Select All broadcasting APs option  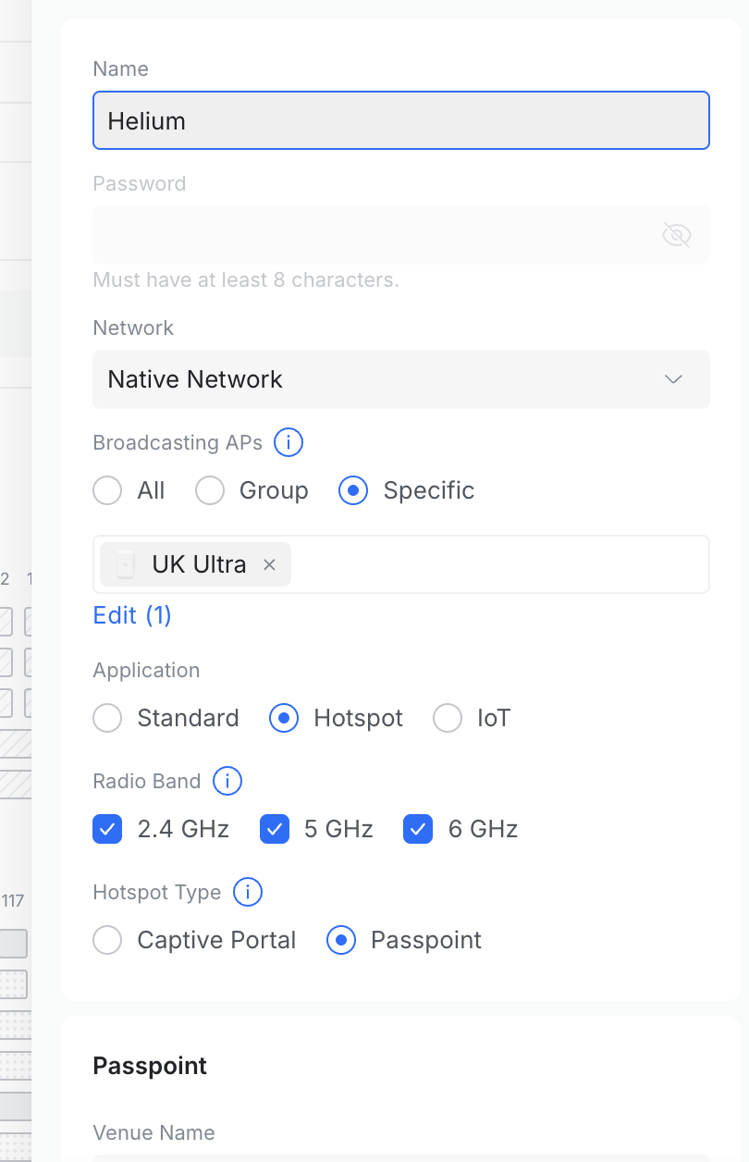point(108,490)
